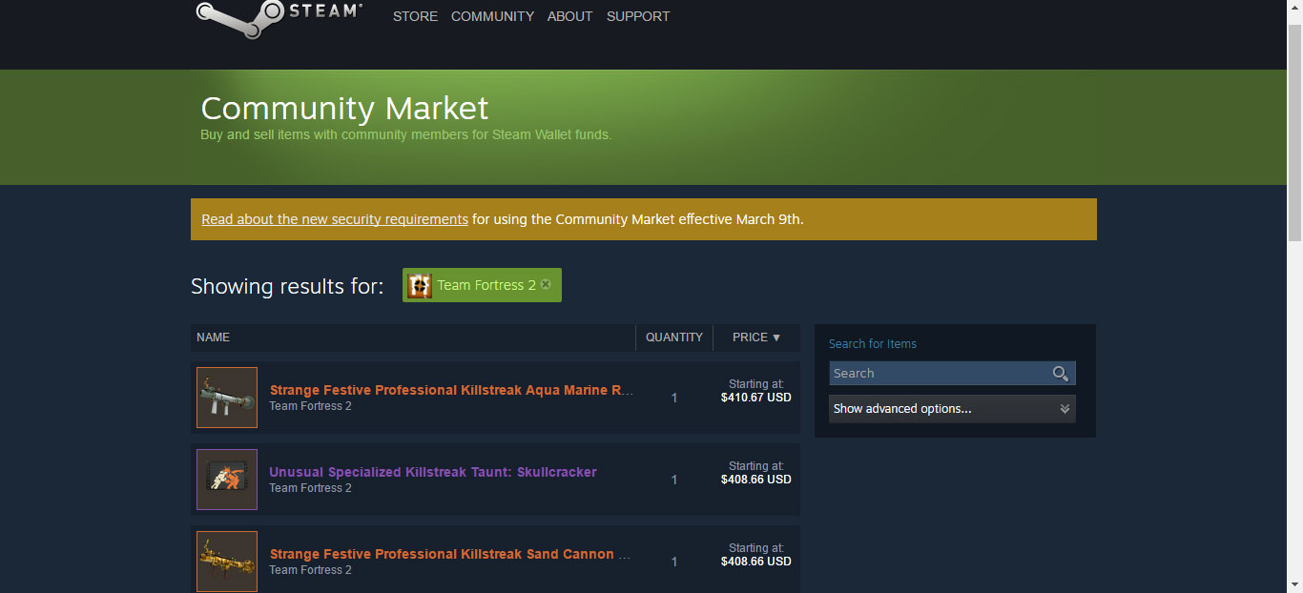Remove the Team Fortress 2 filter
This screenshot has width=1303, height=593.
(546, 284)
